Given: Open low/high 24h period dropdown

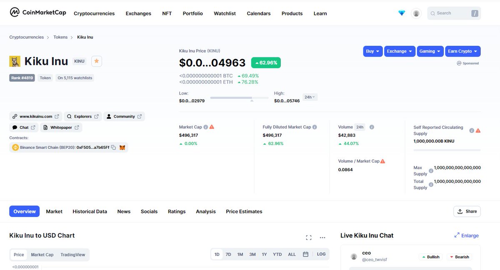Looking at the screenshot, I should click(310, 97).
